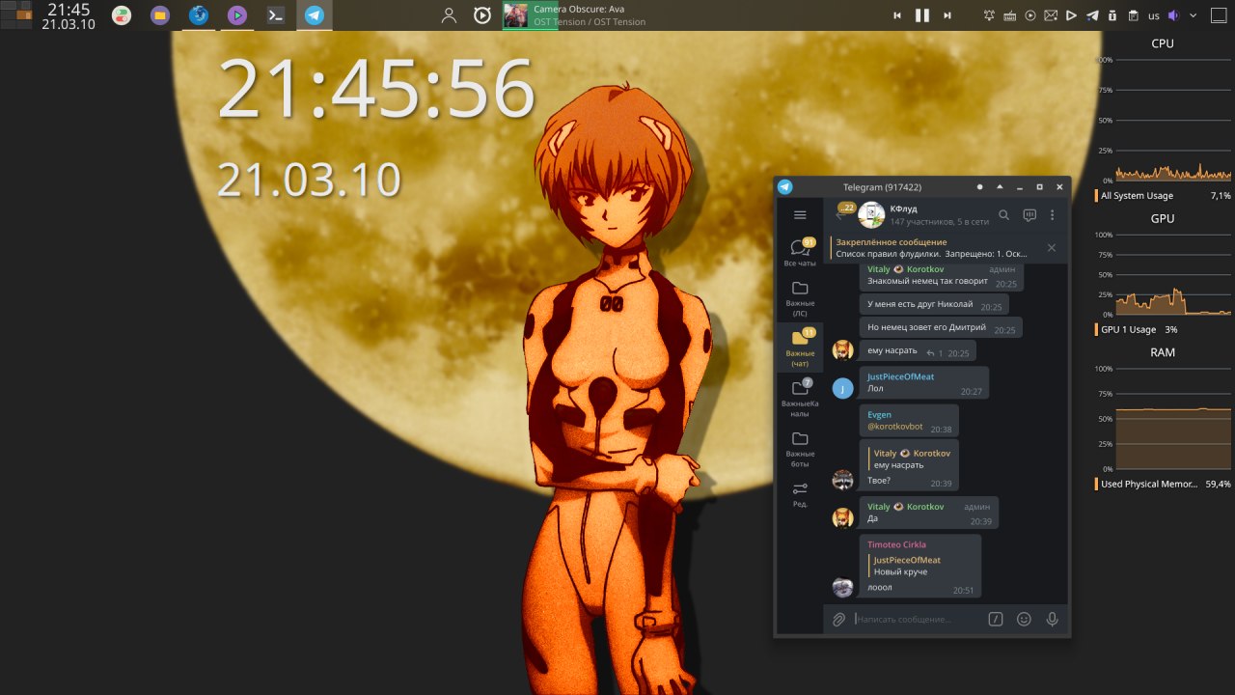Focus the Написать сообщение input field
The width and height of the screenshot is (1235, 695).
click(919, 619)
